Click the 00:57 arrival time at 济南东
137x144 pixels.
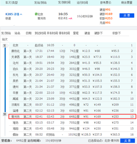click(39, 105)
